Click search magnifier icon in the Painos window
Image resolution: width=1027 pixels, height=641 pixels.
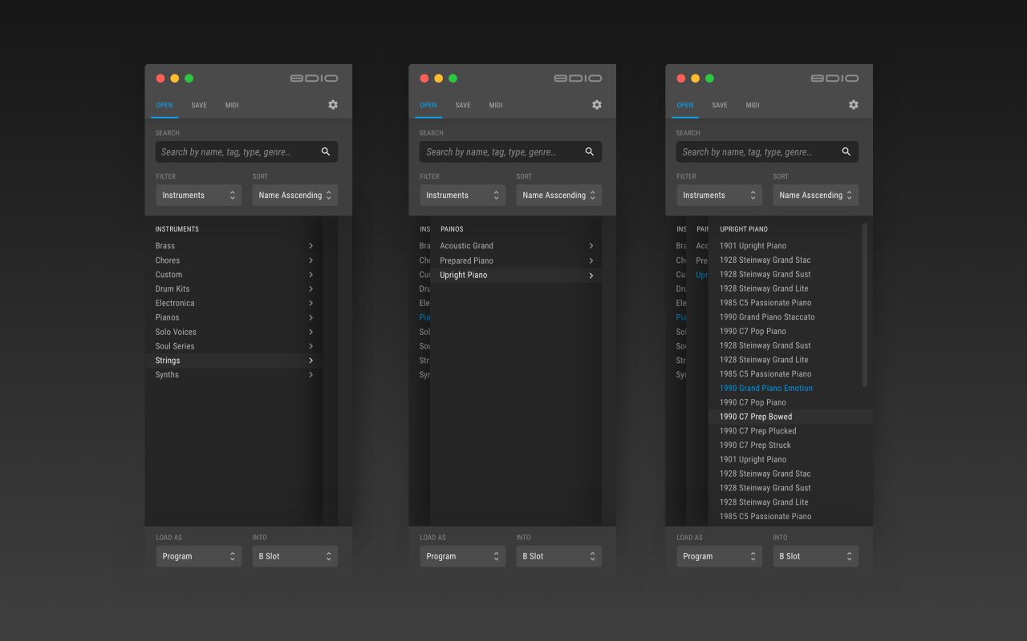[x=590, y=152]
